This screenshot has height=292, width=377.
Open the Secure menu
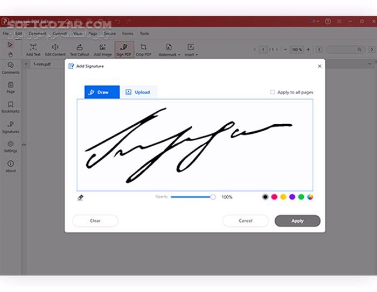click(x=110, y=34)
